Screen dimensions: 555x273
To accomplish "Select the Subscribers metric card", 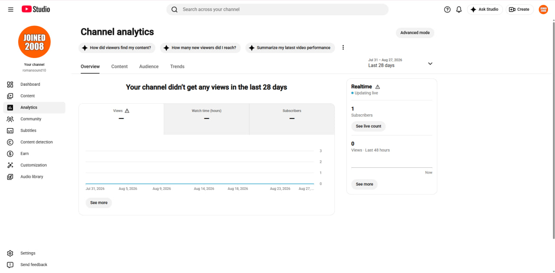I will pyautogui.click(x=292, y=119).
